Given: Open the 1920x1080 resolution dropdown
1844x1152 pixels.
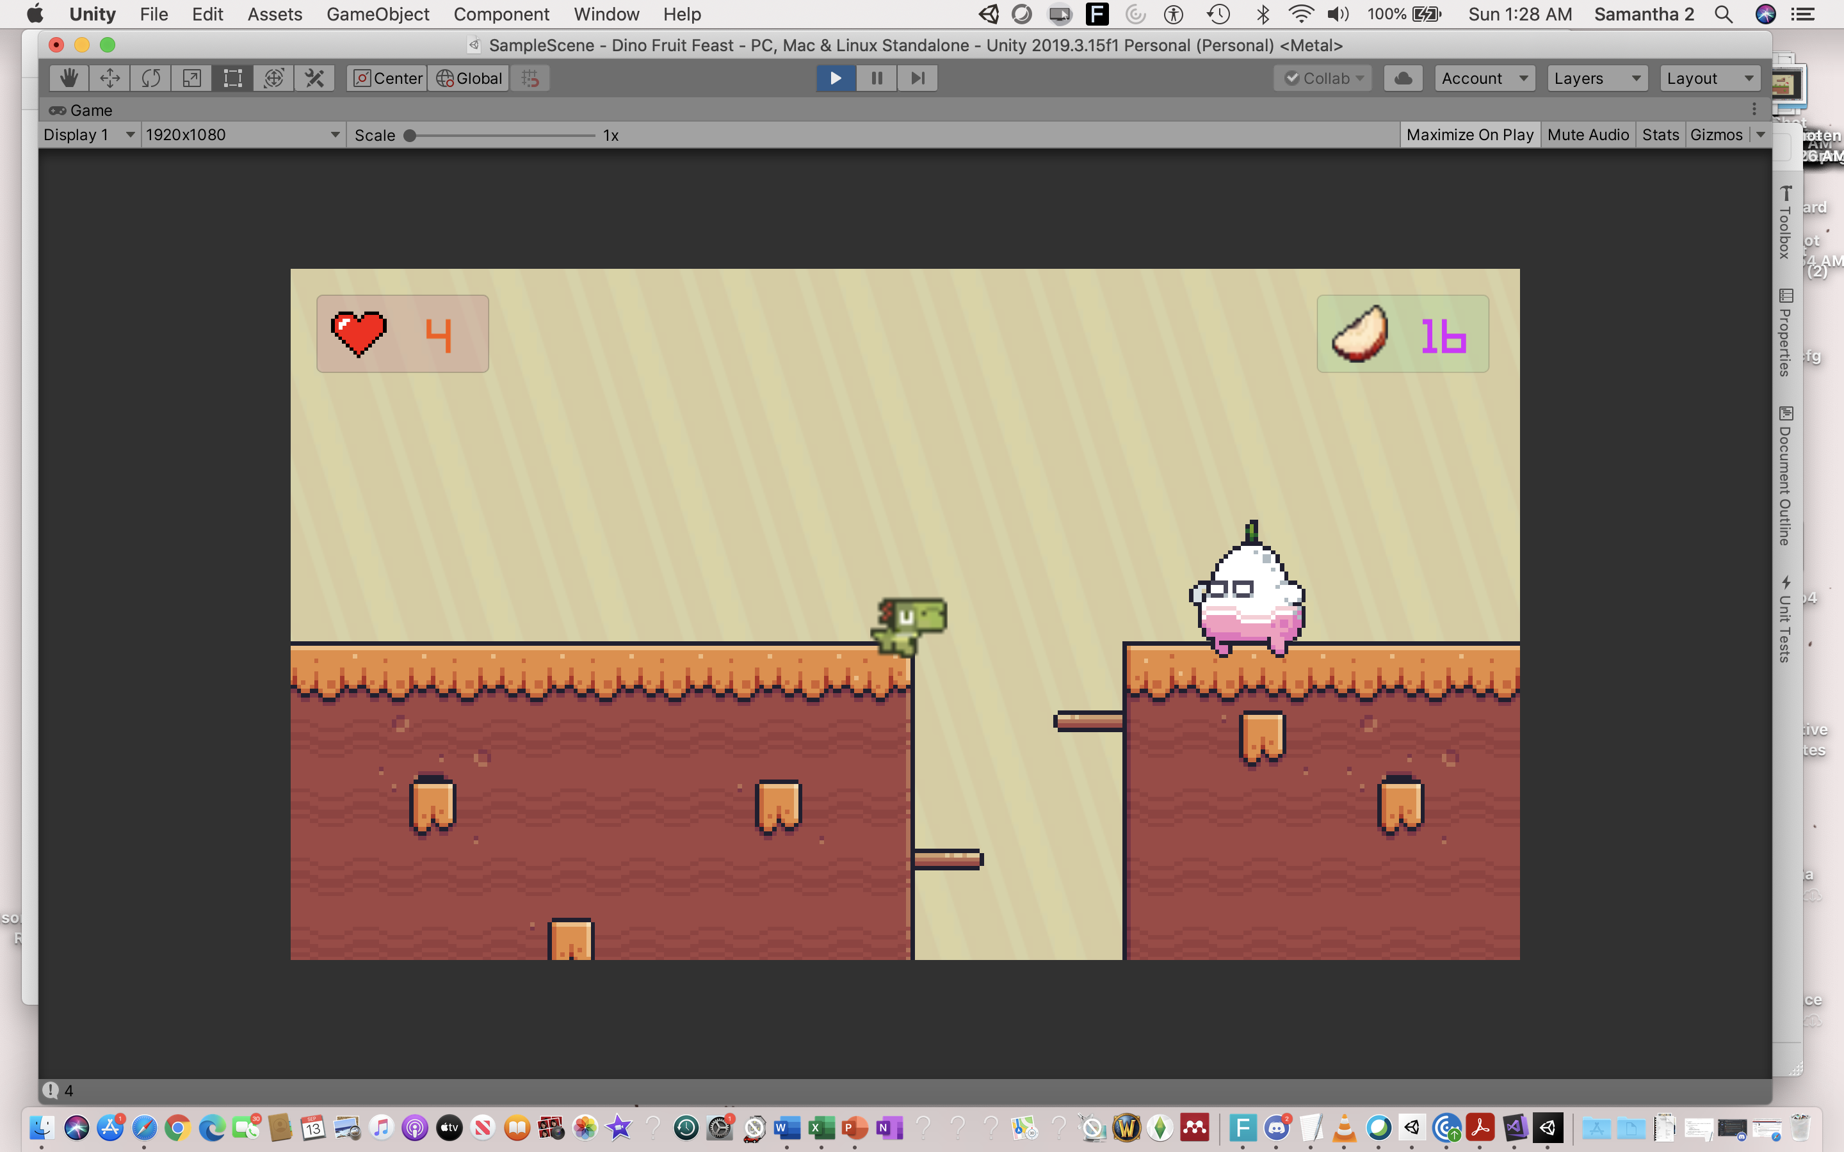Looking at the screenshot, I should pyautogui.click(x=241, y=135).
